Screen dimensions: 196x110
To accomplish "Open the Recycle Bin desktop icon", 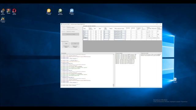I will (175, 80).
